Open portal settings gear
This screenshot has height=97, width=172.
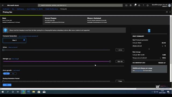point(139,5)
